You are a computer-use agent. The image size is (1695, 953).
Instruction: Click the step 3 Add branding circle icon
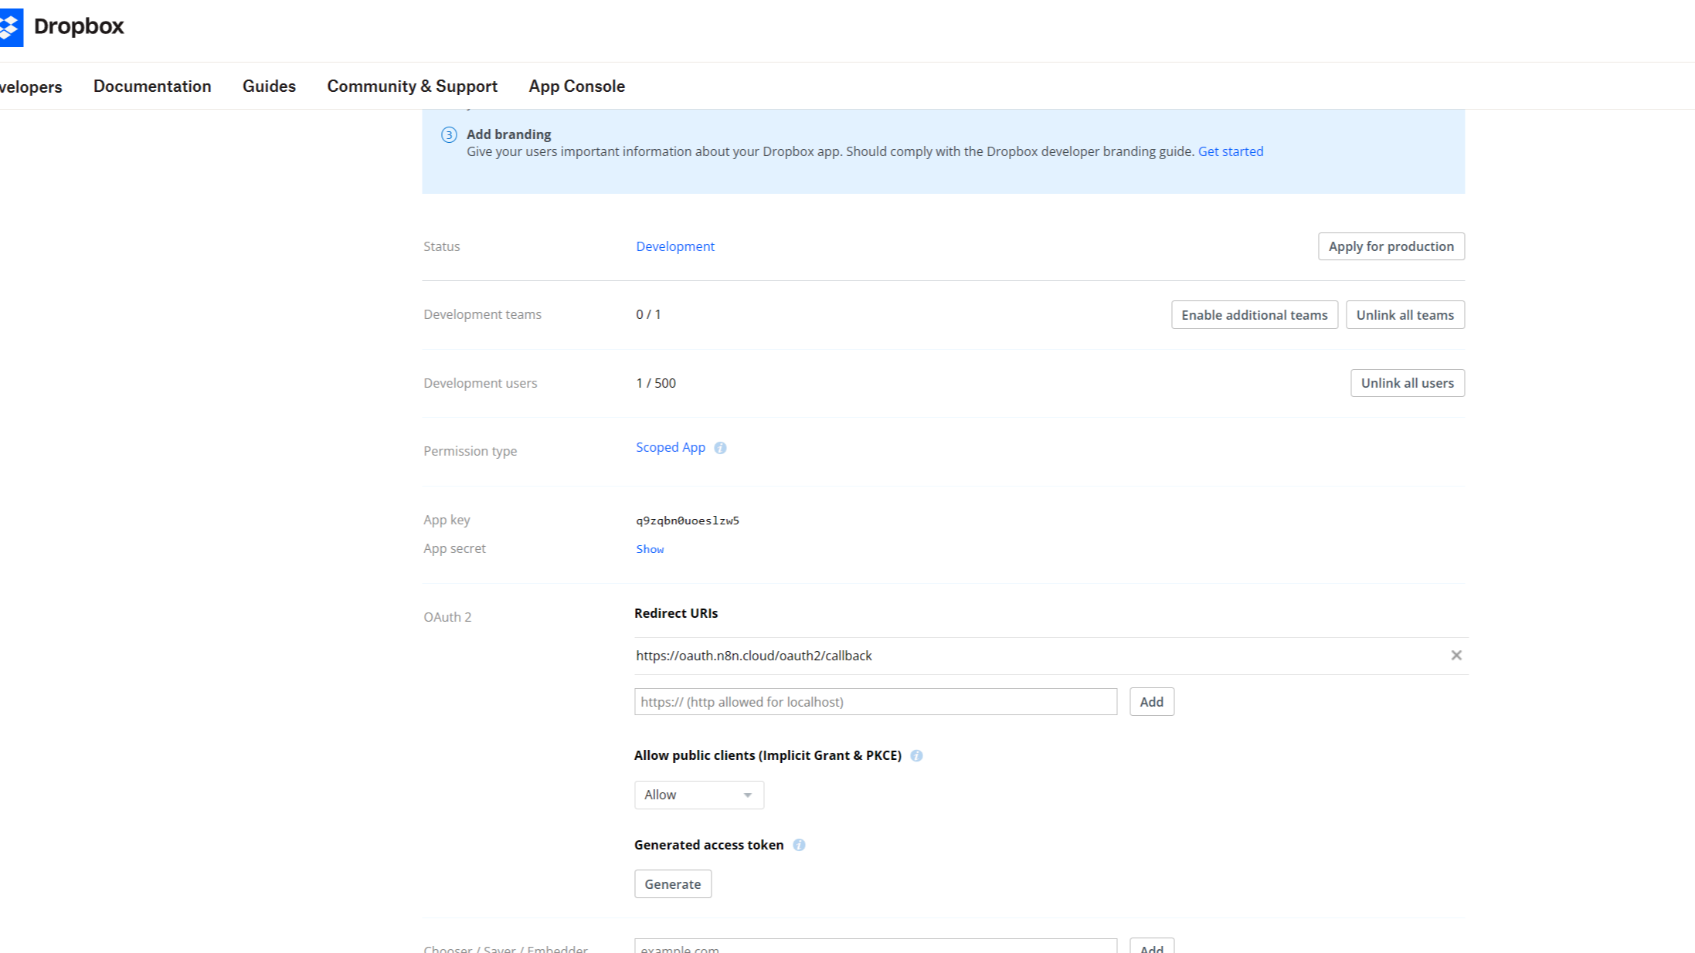(x=449, y=135)
